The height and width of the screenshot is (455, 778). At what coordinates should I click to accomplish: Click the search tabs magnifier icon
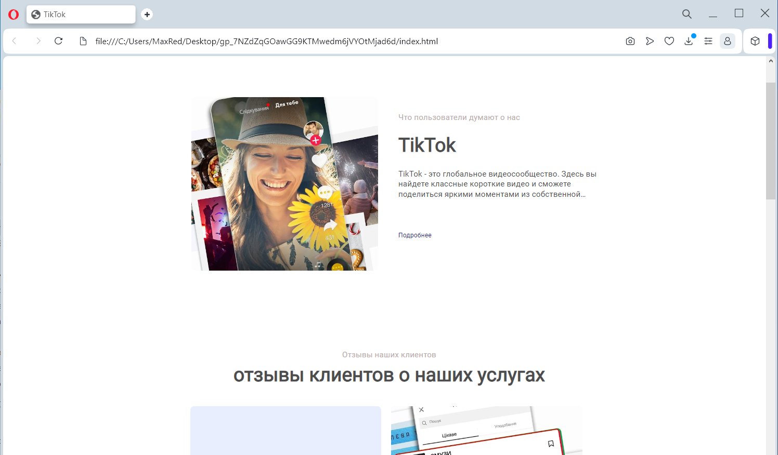(687, 14)
